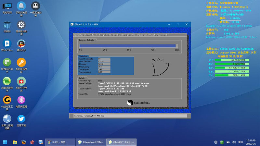Click the Ghost progress indicator bar
This screenshot has height=146, width=260.
pyautogui.click(x=128, y=46)
